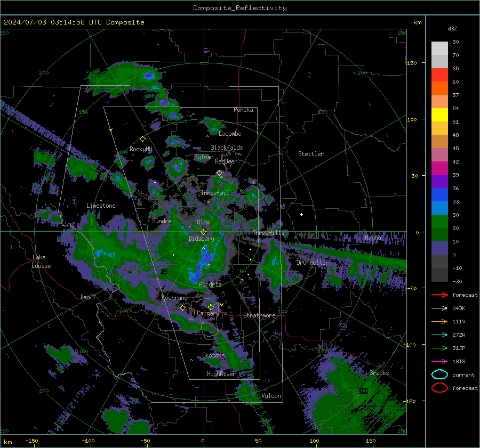Click the RedDeer map label

tap(226, 161)
